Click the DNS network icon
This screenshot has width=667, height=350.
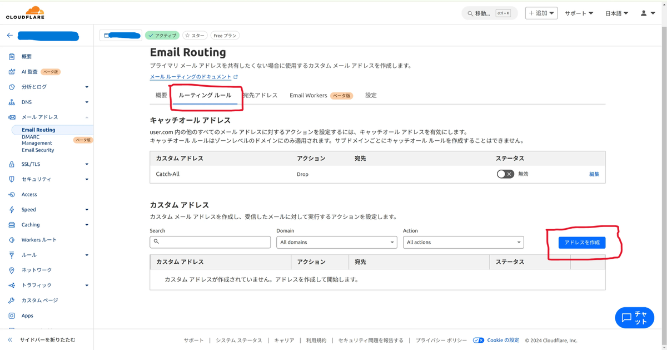12,102
